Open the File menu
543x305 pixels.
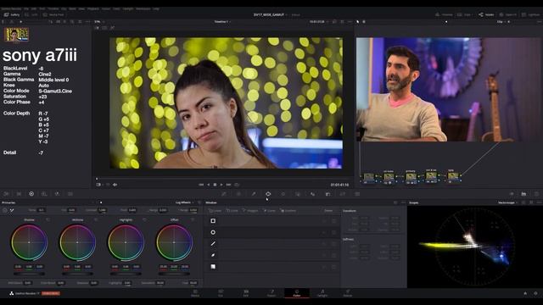click(26, 8)
